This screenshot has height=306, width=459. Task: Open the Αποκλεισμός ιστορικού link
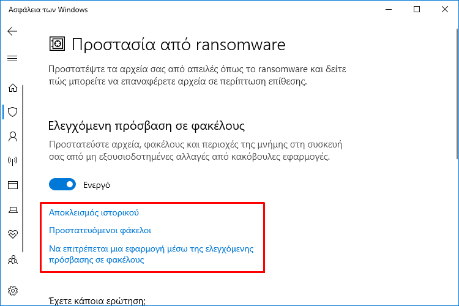coord(94,212)
